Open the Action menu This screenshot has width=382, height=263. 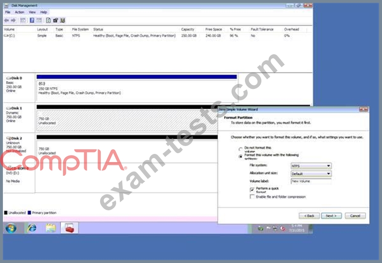click(19, 12)
